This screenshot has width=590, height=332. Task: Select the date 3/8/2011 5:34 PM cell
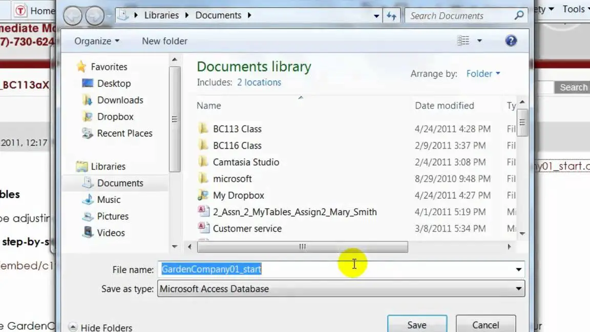pos(450,228)
